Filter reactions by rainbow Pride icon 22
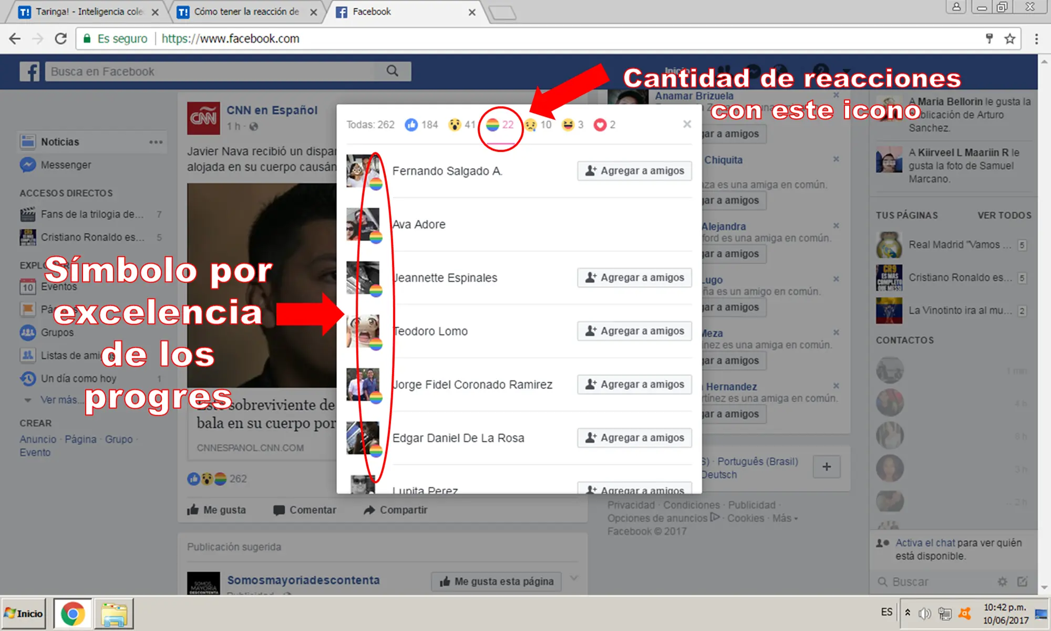Screen dimensions: 1051x631 tap(500, 125)
